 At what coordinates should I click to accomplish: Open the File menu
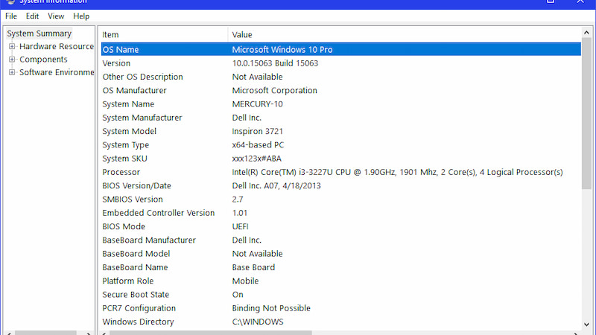pyautogui.click(x=11, y=16)
